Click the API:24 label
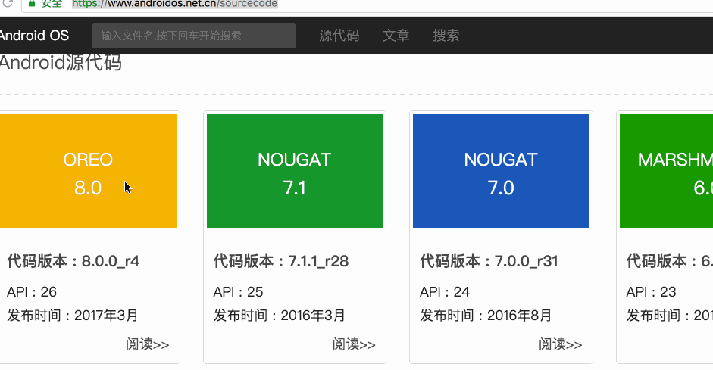 point(445,291)
